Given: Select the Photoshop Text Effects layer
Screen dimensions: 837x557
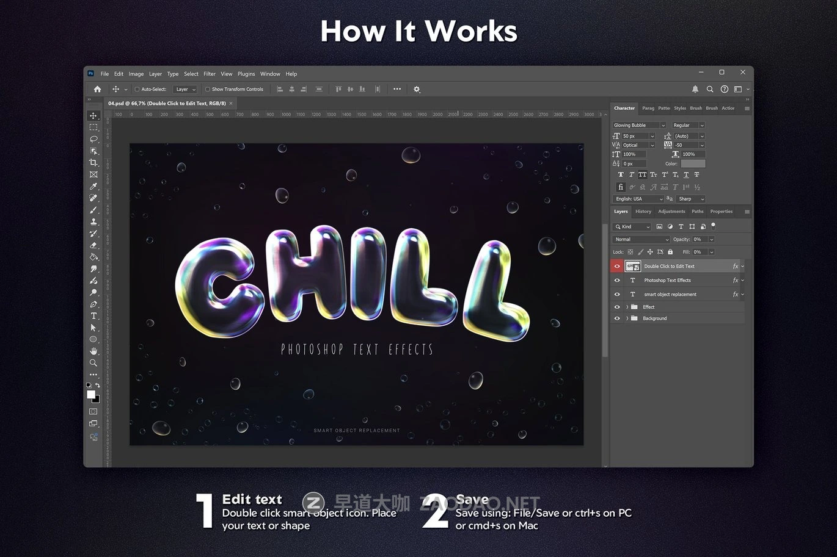Looking at the screenshot, I should 667,281.
